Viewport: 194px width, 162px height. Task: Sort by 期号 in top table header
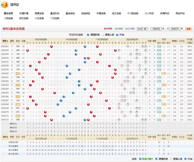click(5, 41)
